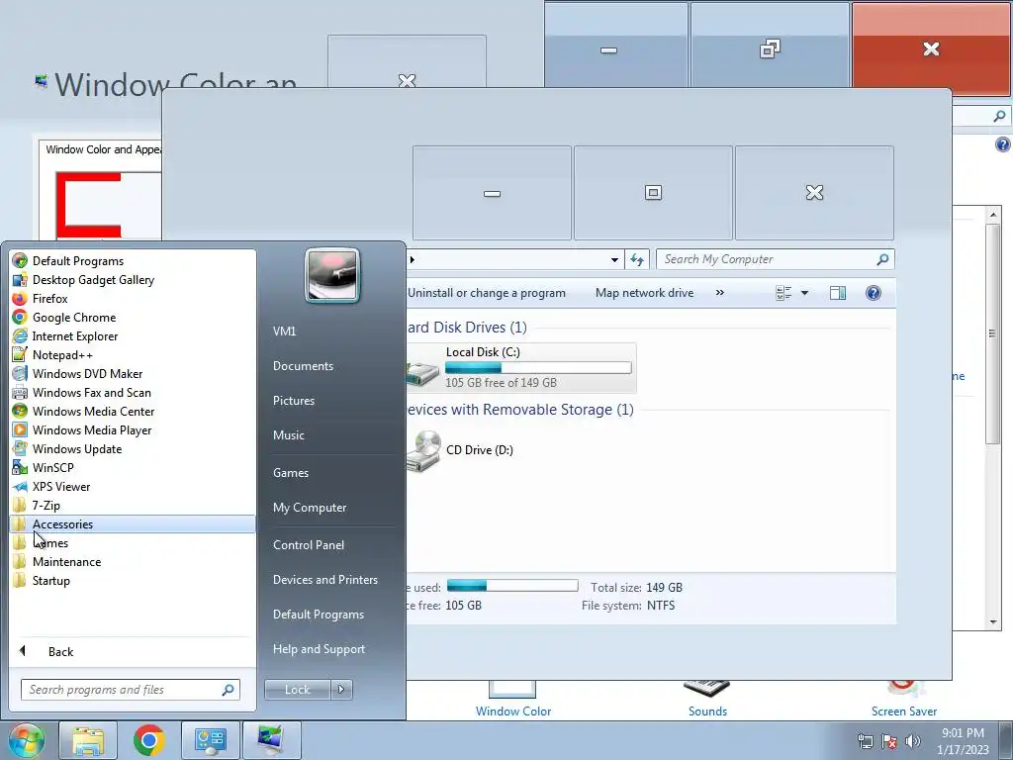The image size is (1013, 760).
Task: Open Chrome from the taskbar
Action: click(x=149, y=740)
